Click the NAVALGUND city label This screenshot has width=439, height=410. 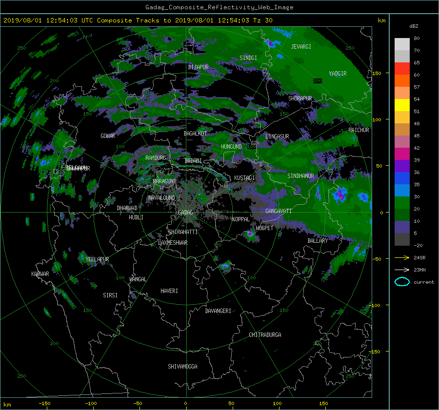[x=161, y=197]
